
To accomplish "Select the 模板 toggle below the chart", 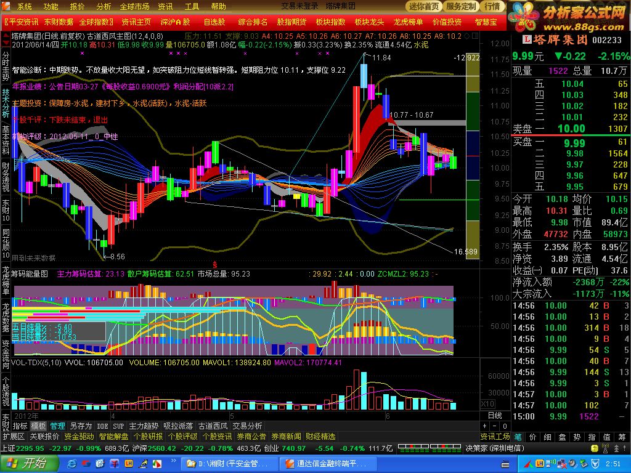I will click(39, 426).
